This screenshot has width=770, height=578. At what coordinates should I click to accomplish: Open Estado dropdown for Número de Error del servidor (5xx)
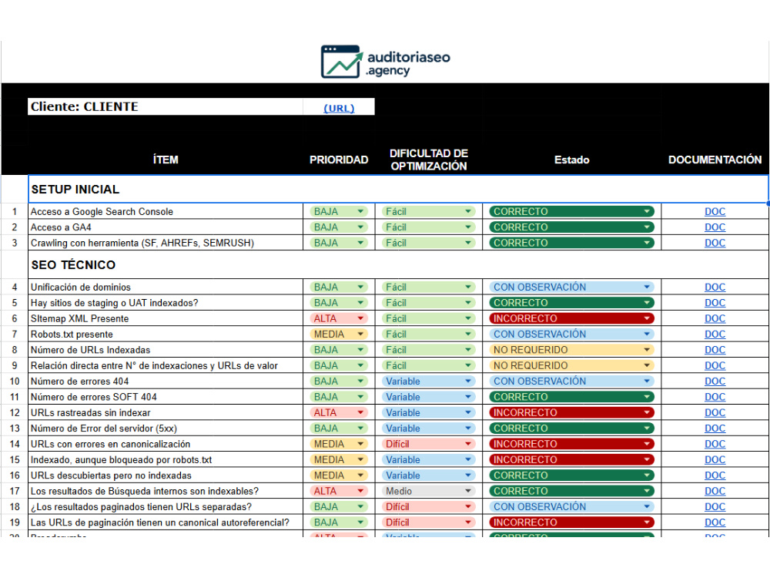[571, 428]
